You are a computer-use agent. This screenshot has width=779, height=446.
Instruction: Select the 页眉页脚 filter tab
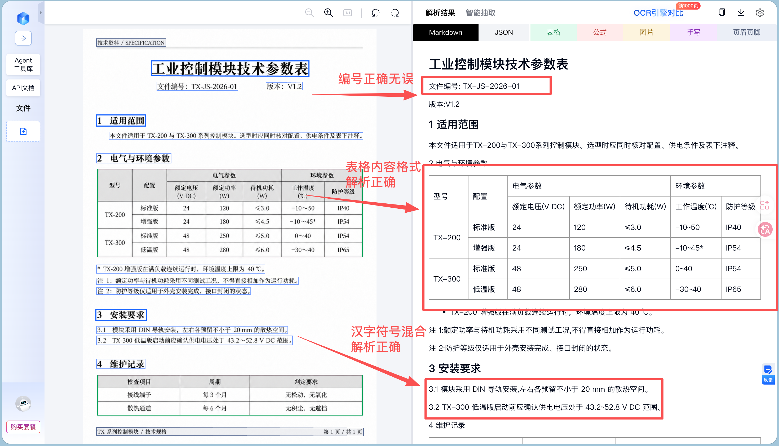point(746,33)
